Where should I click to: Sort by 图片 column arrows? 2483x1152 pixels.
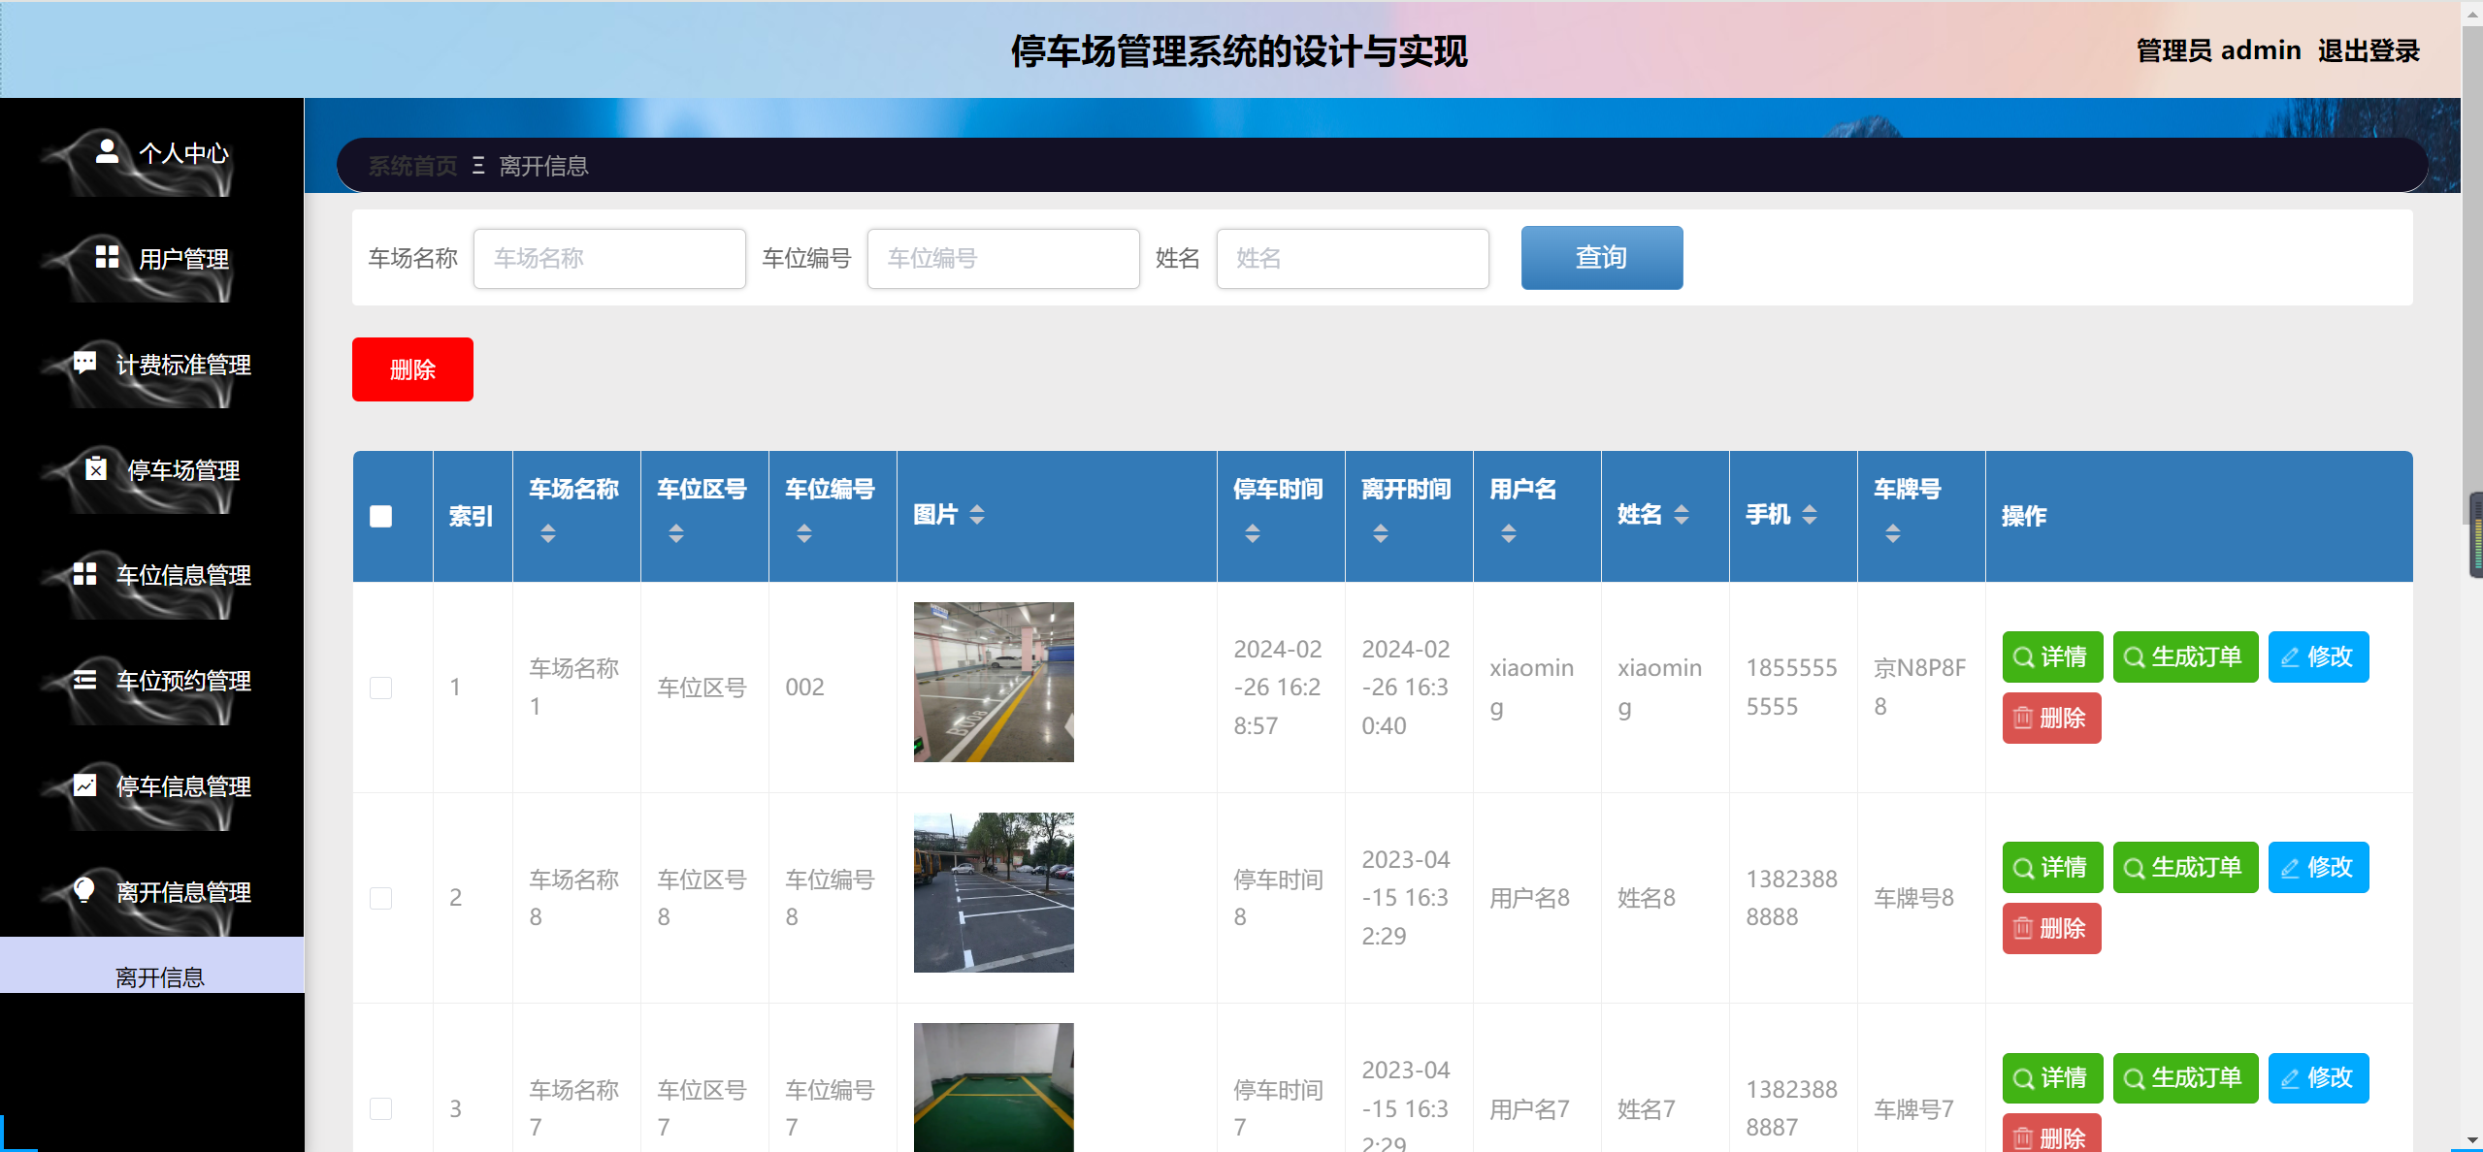977,515
